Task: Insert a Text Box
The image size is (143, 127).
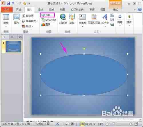Action: [83, 17]
